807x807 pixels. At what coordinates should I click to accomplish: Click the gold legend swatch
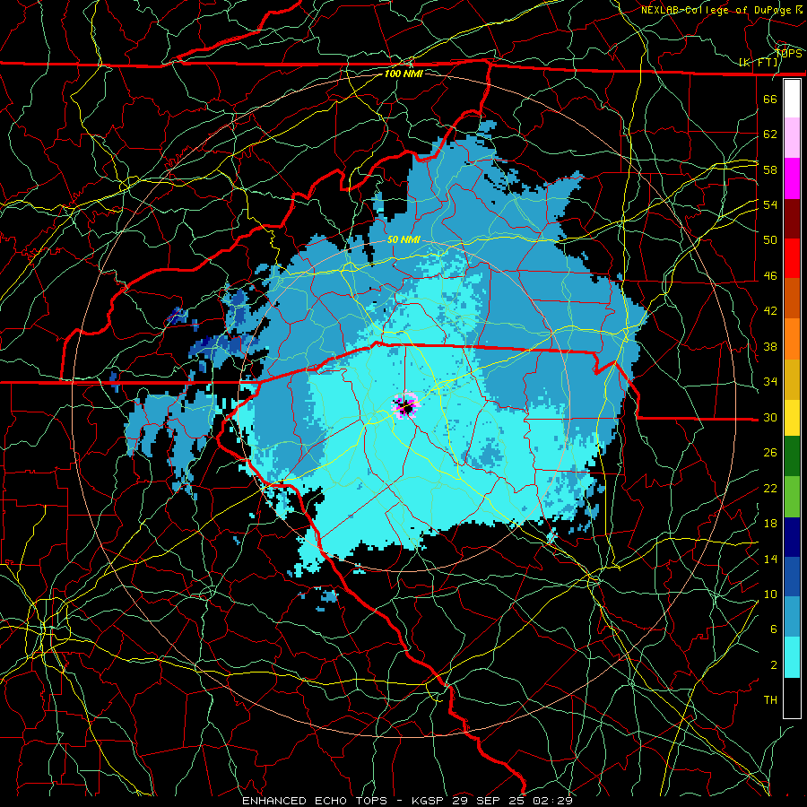(792, 379)
